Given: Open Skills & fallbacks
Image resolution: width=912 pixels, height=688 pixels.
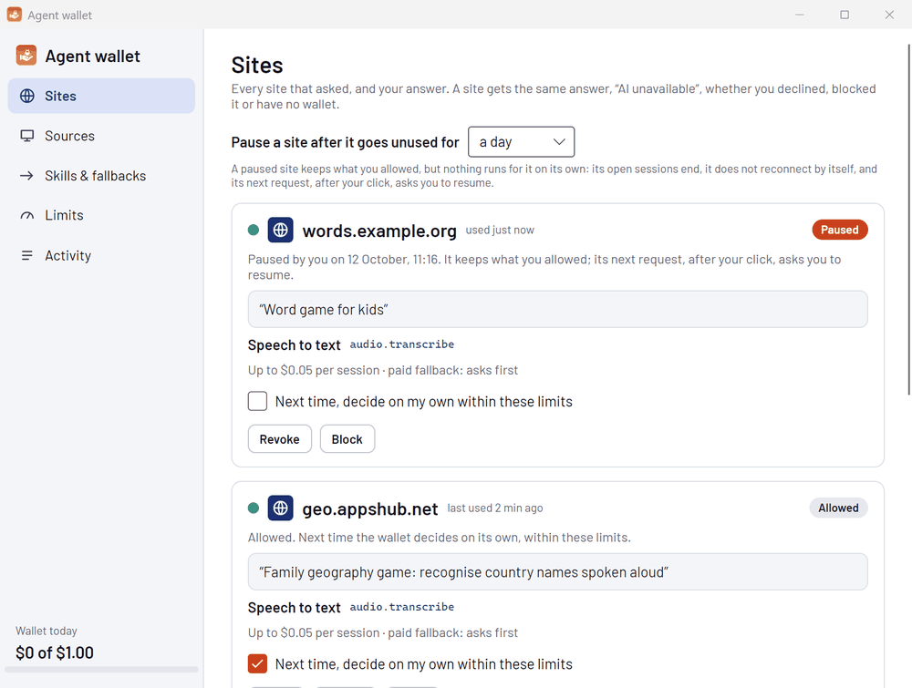Looking at the screenshot, I should [101, 176].
